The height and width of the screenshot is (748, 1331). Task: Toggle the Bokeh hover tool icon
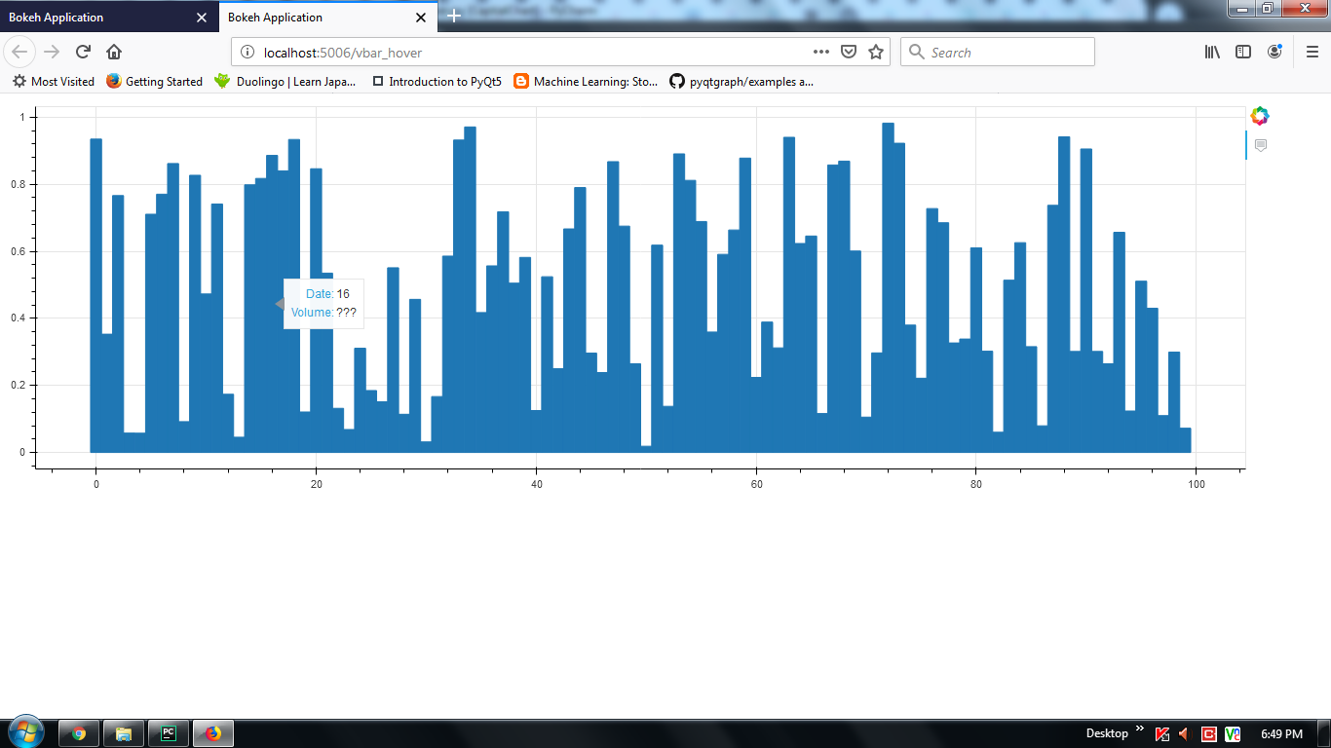pos(1260,145)
